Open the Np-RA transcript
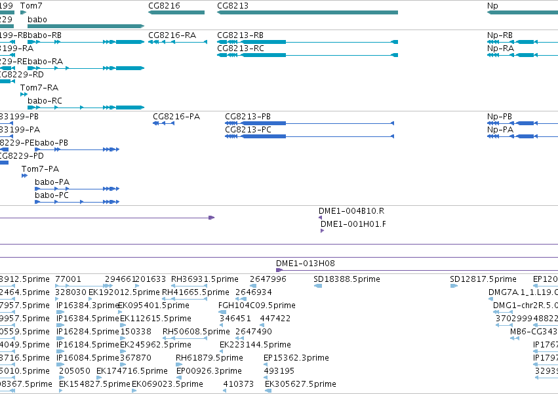 coord(523,55)
